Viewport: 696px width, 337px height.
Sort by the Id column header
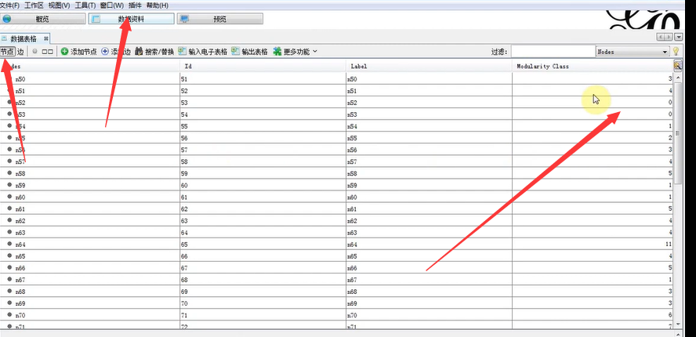click(263, 66)
